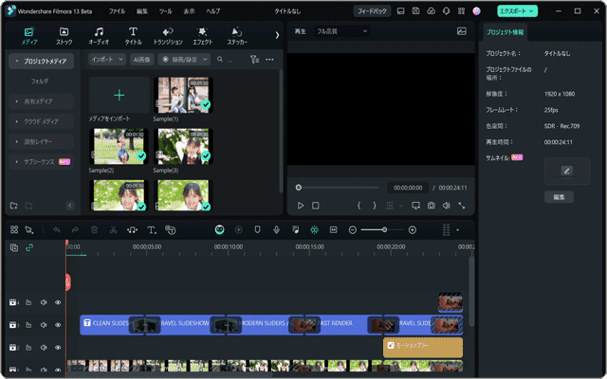Click the filter icon in media panel
This screenshot has width=607, height=379.
[253, 59]
